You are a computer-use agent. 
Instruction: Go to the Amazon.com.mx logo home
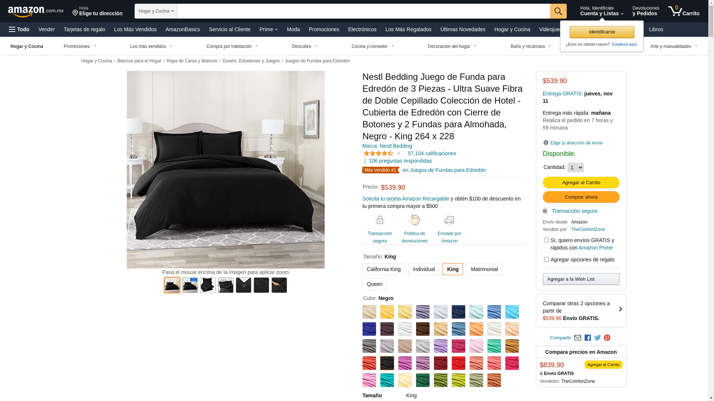(36, 12)
